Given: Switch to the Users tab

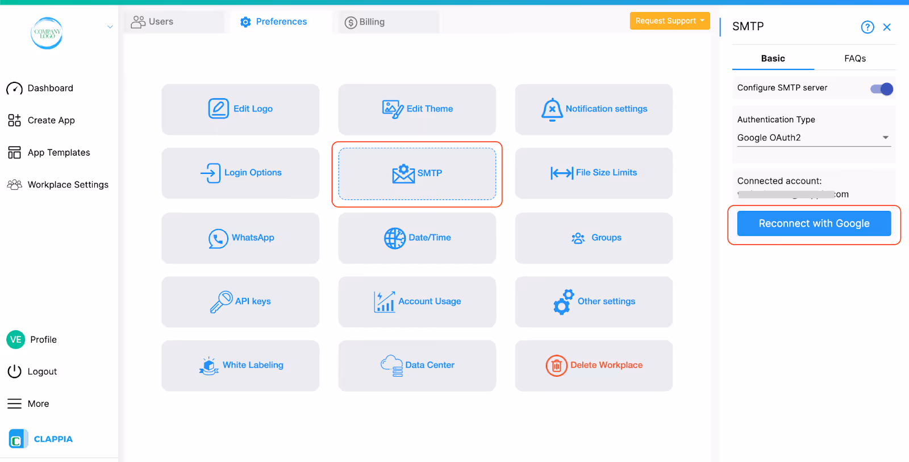Looking at the screenshot, I should click(174, 22).
